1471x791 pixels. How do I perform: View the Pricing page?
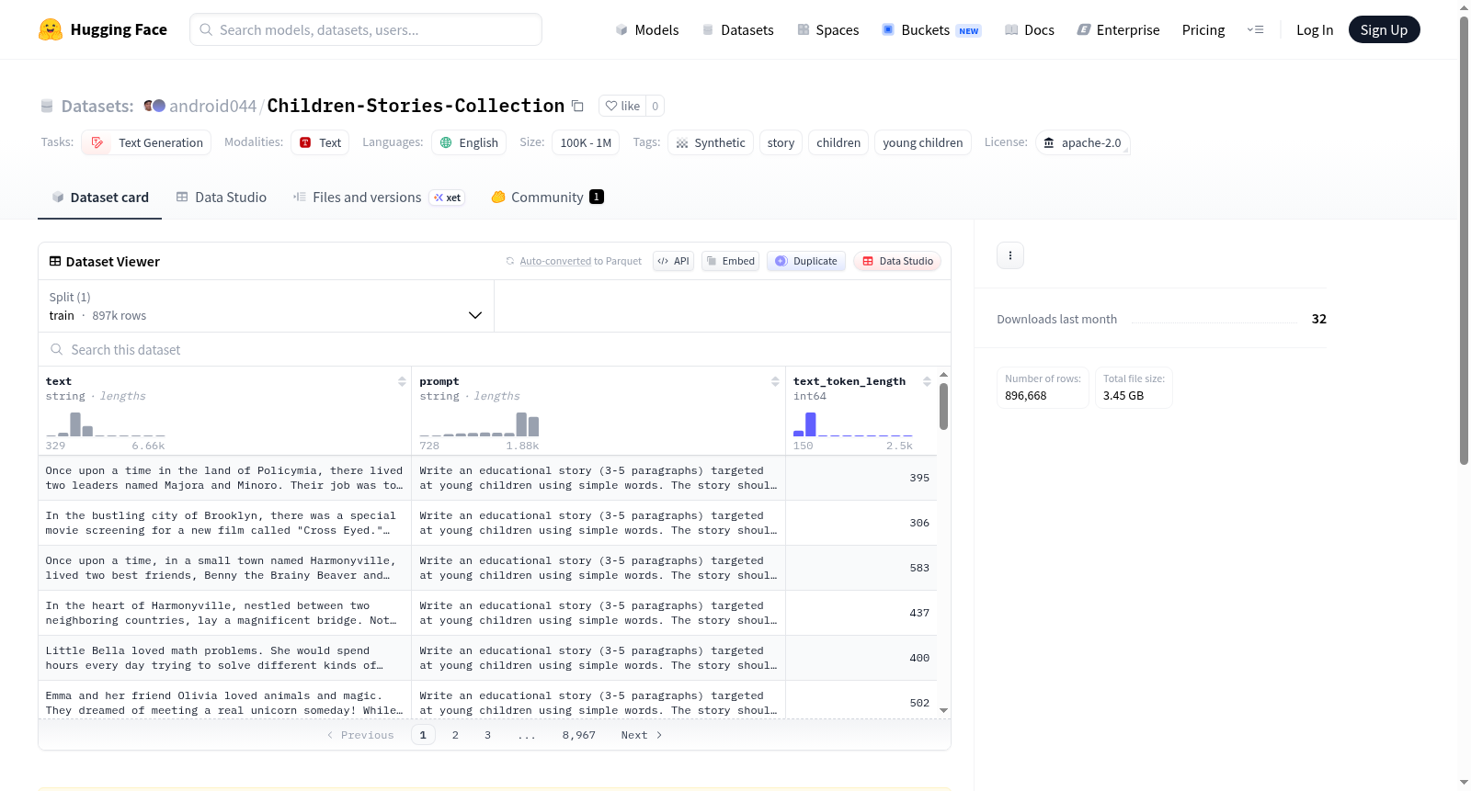pyautogui.click(x=1203, y=29)
